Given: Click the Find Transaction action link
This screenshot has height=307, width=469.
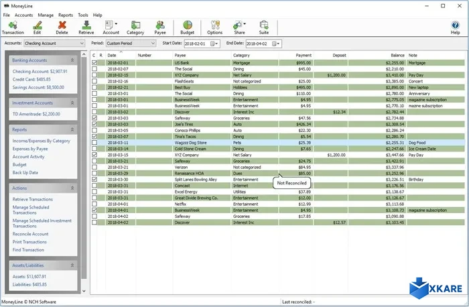Looking at the screenshot, I should [x=28, y=250].
